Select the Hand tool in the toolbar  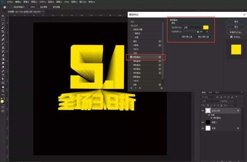(3, 87)
